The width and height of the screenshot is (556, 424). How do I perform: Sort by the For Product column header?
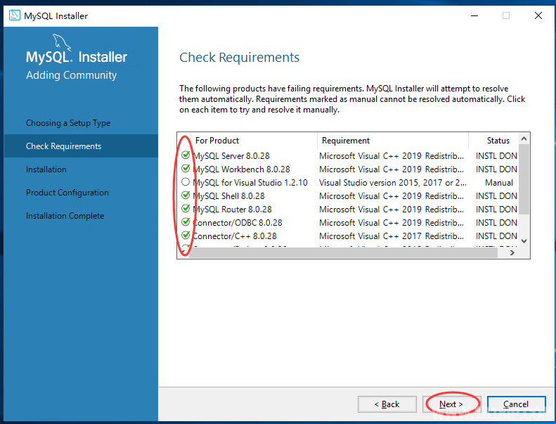tap(254, 141)
